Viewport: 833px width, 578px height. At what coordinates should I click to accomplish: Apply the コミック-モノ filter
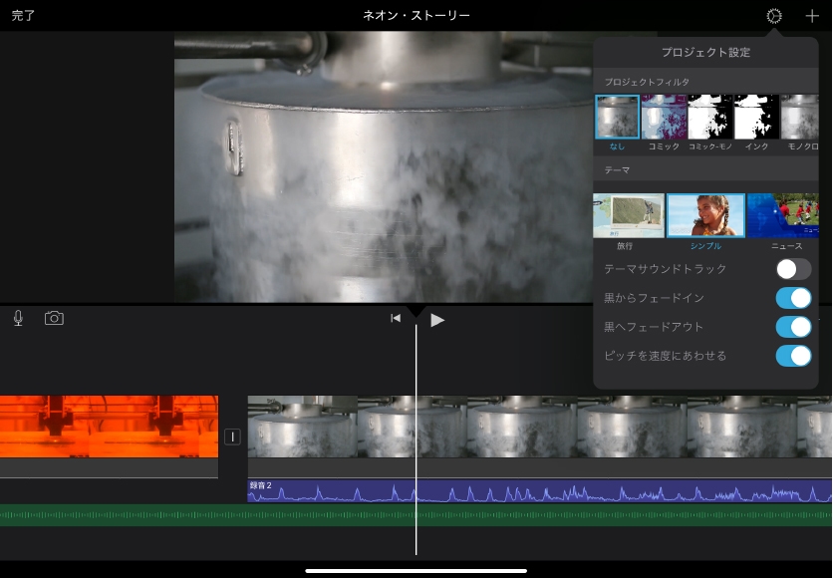710,118
